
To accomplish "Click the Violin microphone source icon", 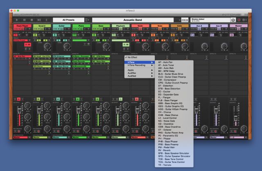I will pyautogui.click(x=133, y=35).
